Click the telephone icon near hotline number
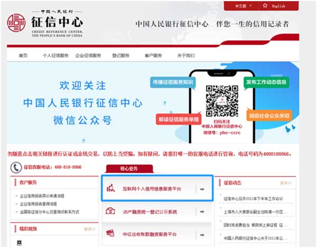 16,168
